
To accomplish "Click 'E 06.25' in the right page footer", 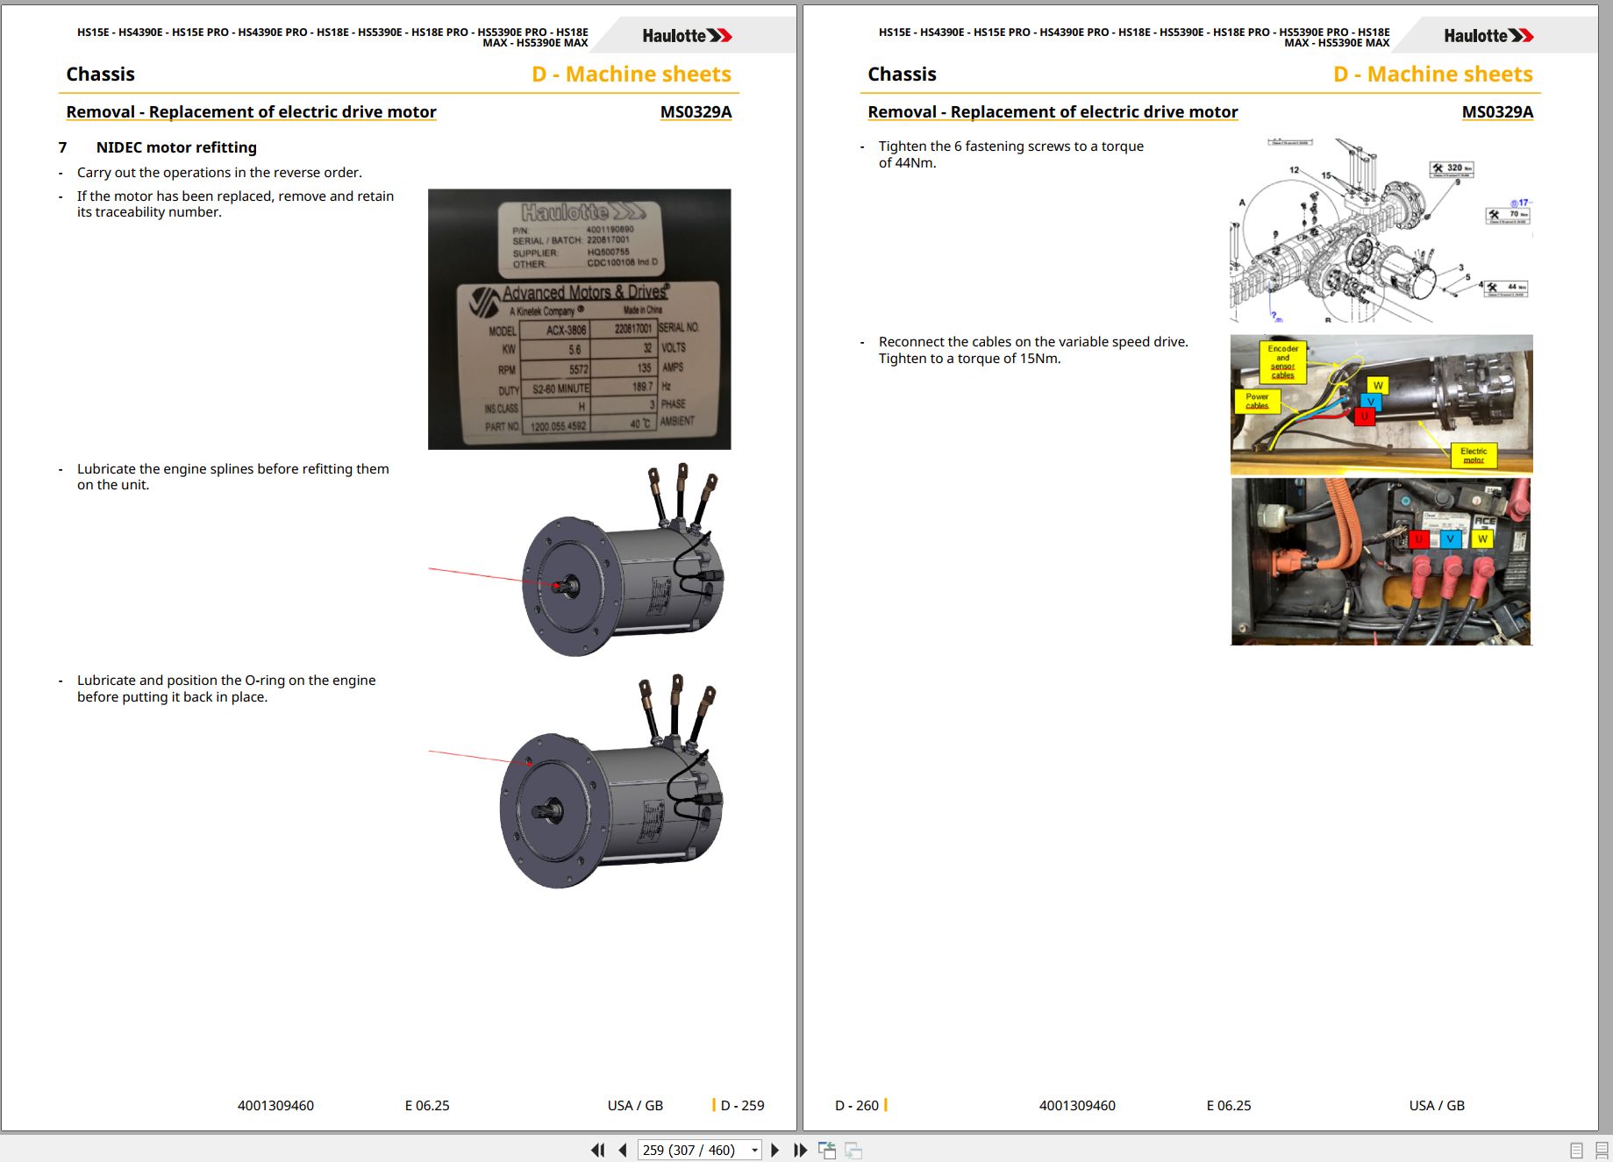I will click(x=1229, y=1105).
